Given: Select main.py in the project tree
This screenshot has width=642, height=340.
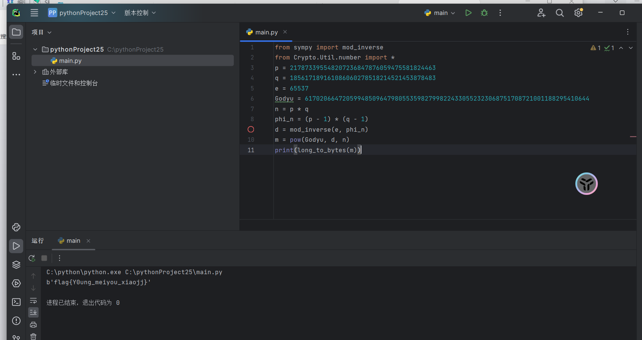Looking at the screenshot, I should [133, 61].
